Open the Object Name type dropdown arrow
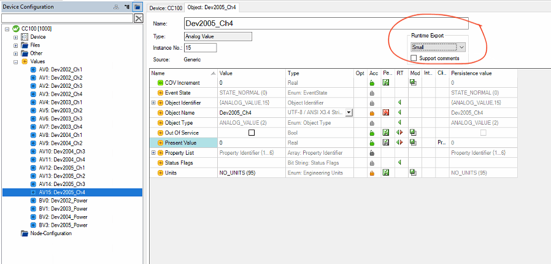This screenshot has height=264, width=551. 349,112
